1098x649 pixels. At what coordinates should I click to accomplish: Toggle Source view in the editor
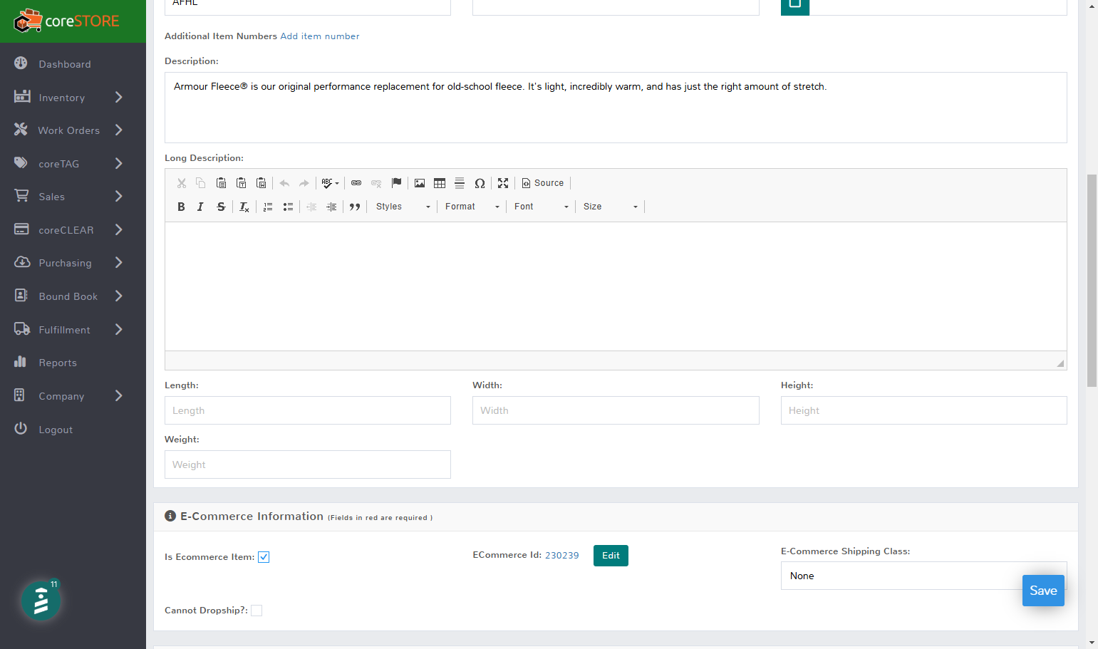(x=543, y=183)
